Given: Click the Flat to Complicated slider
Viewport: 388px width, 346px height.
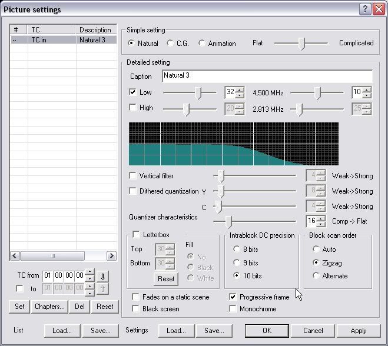Looking at the screenshot, I should (x=301, y=44).
